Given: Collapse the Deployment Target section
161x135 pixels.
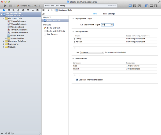Looking at the screenshot, I should 73,18.
